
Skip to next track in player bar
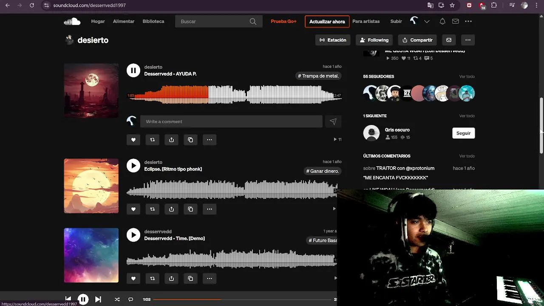[98, 299]
